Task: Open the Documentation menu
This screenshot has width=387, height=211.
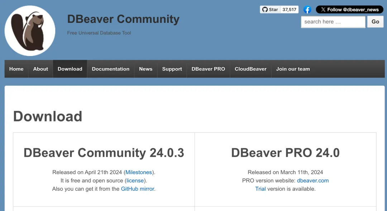Action: coord(110,69)
